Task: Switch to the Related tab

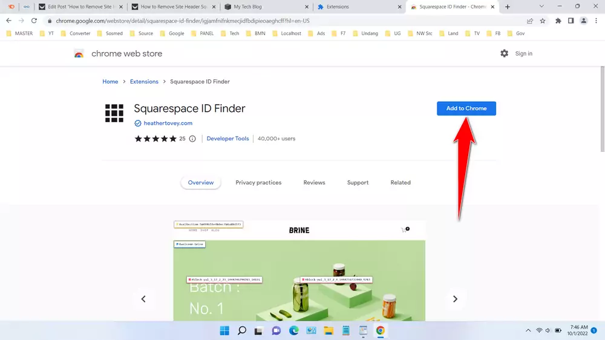Action: click(x=401, y=183)
